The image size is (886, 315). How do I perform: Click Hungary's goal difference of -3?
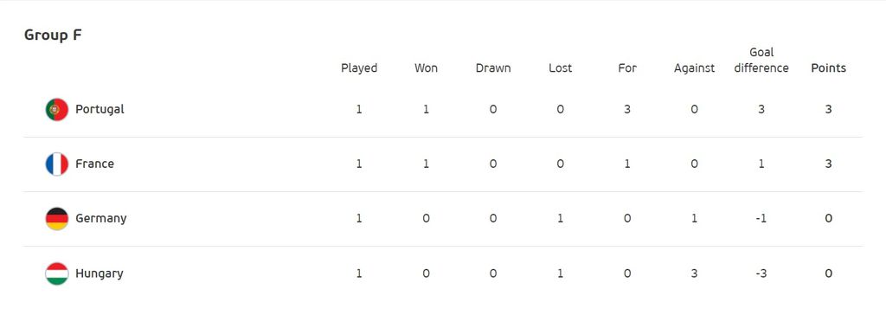(761, 273)
